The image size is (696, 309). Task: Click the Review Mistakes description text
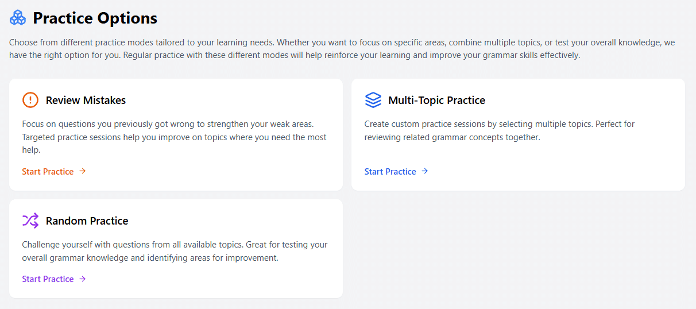click(175, 137)
